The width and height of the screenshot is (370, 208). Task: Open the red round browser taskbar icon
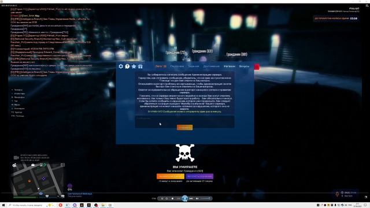(x=60, y=205)
